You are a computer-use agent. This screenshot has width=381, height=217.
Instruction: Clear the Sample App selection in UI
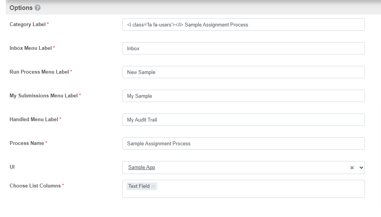(352, 168)
